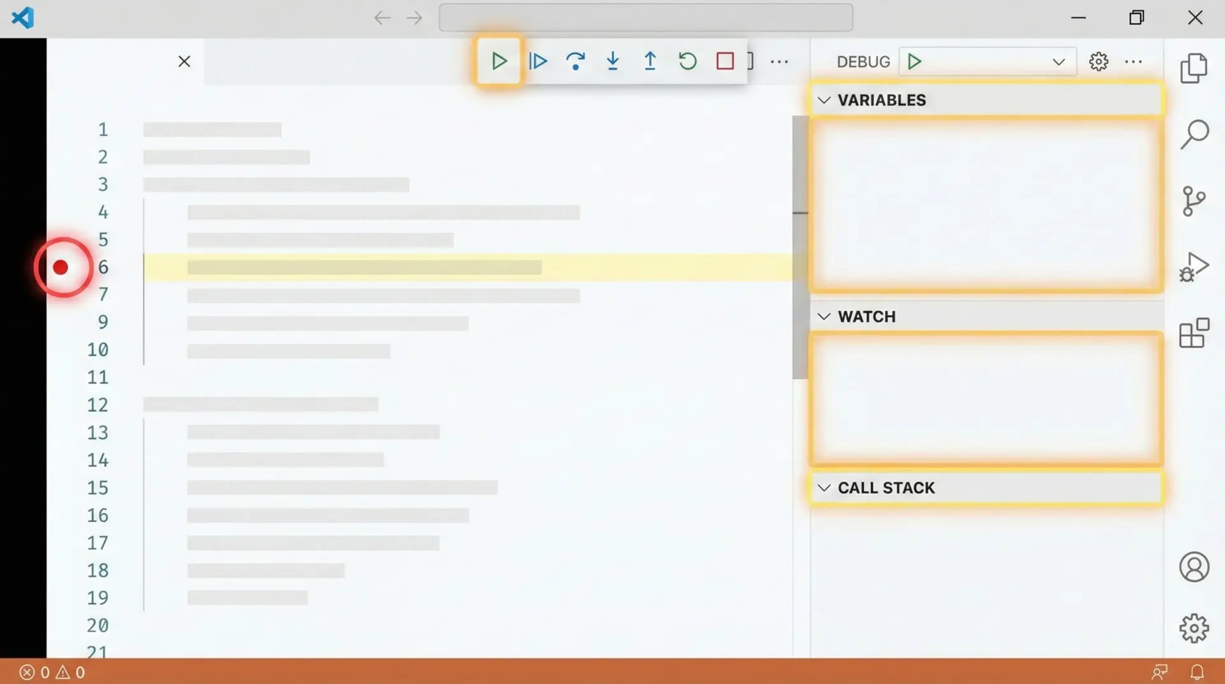Open the Extensions view
The image size is (1225, 684).
coord(1194,333)
